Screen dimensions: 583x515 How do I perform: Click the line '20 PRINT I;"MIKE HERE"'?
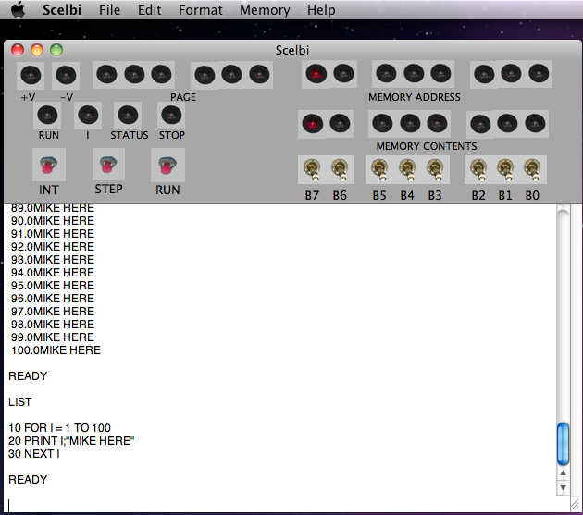71,441
